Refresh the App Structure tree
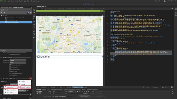 31,13
